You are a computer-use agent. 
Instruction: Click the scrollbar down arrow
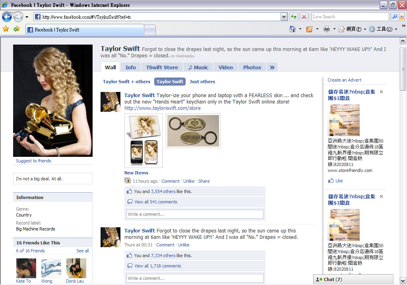pos(403,281)
